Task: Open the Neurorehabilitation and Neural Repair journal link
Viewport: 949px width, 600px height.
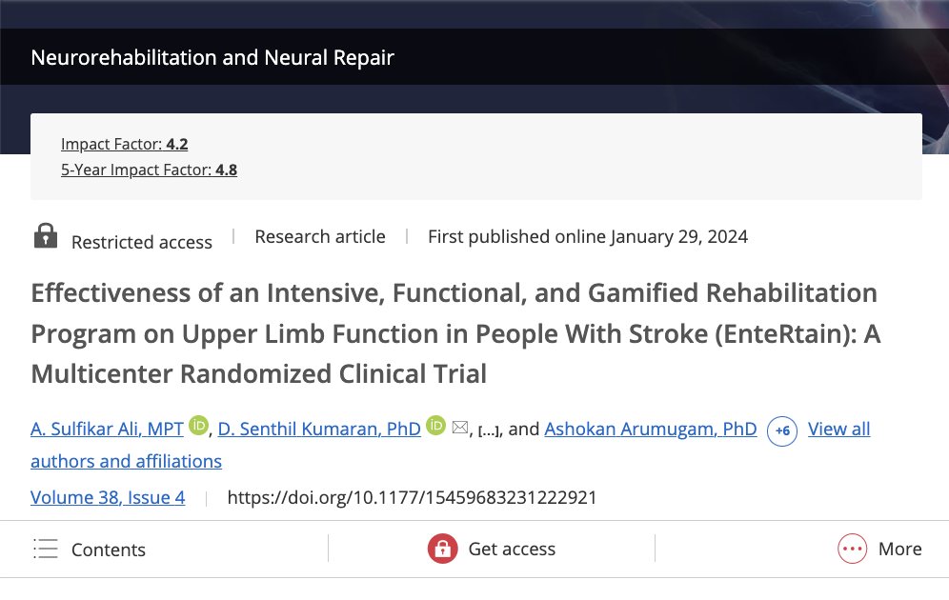Action: point(212,57)
